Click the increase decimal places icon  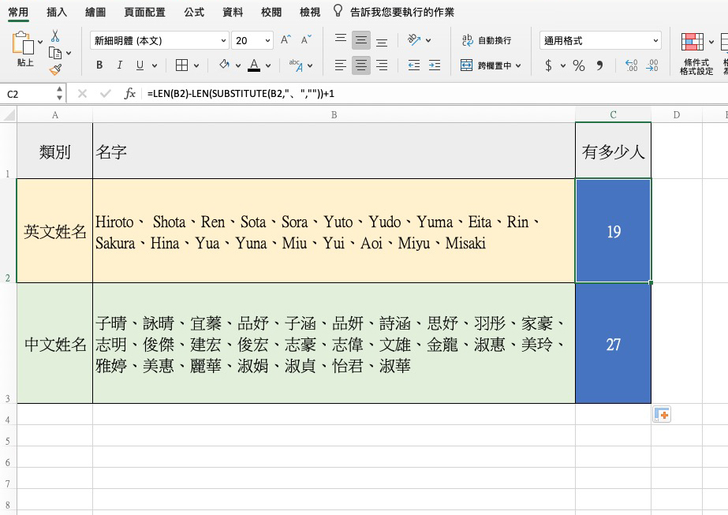[631, 65]
